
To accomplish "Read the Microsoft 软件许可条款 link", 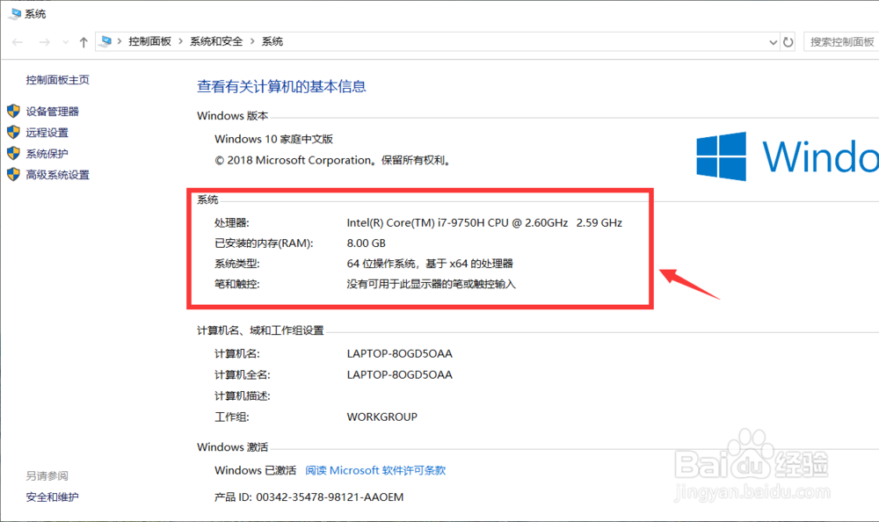I will [x=375, y=470].
